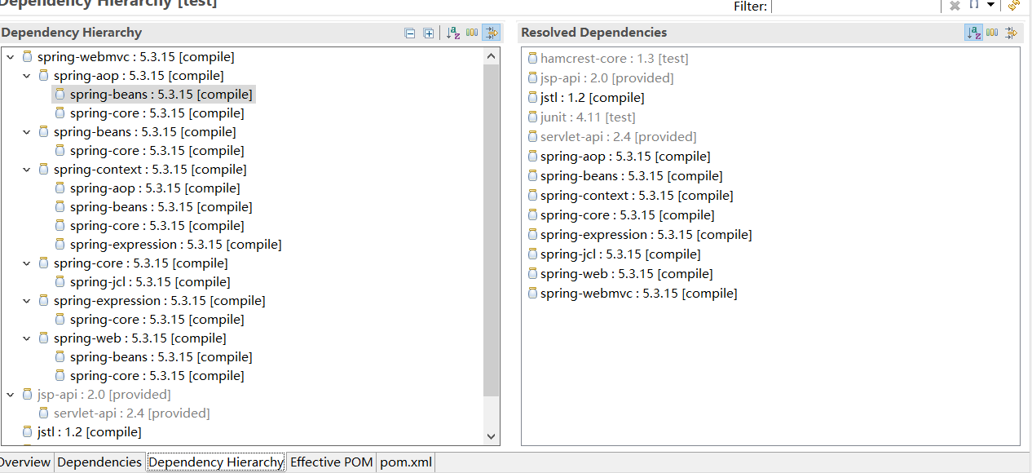Select spring-core child under spring-aop in hierarchy
Image resolution: width=1032 pixels, height=473 pixels.
click(157, 113)
